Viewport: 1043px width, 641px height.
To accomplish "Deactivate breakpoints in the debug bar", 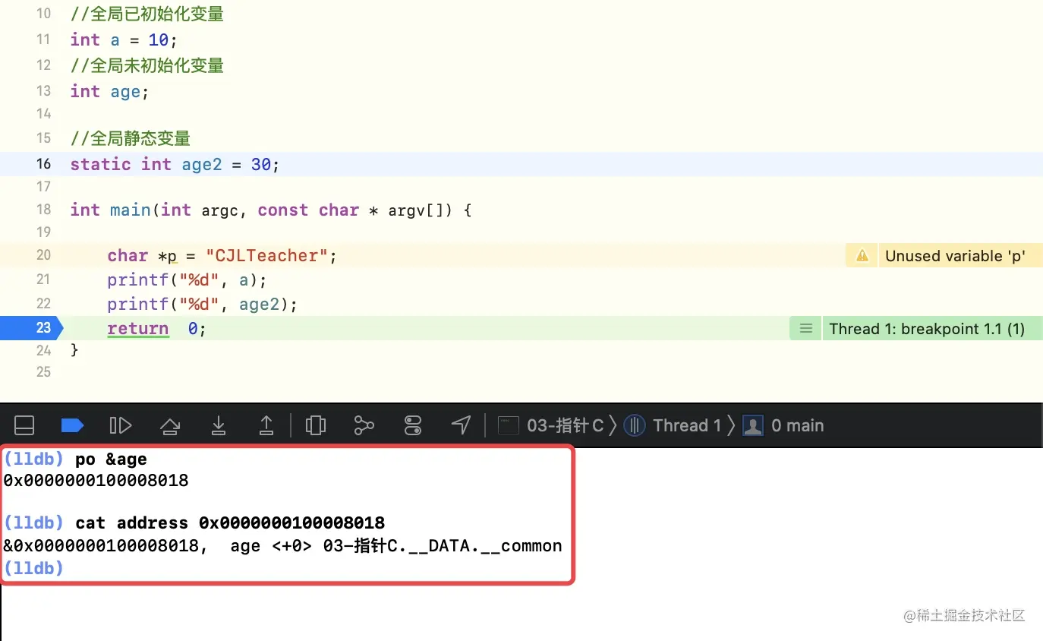I will [72, 425].
